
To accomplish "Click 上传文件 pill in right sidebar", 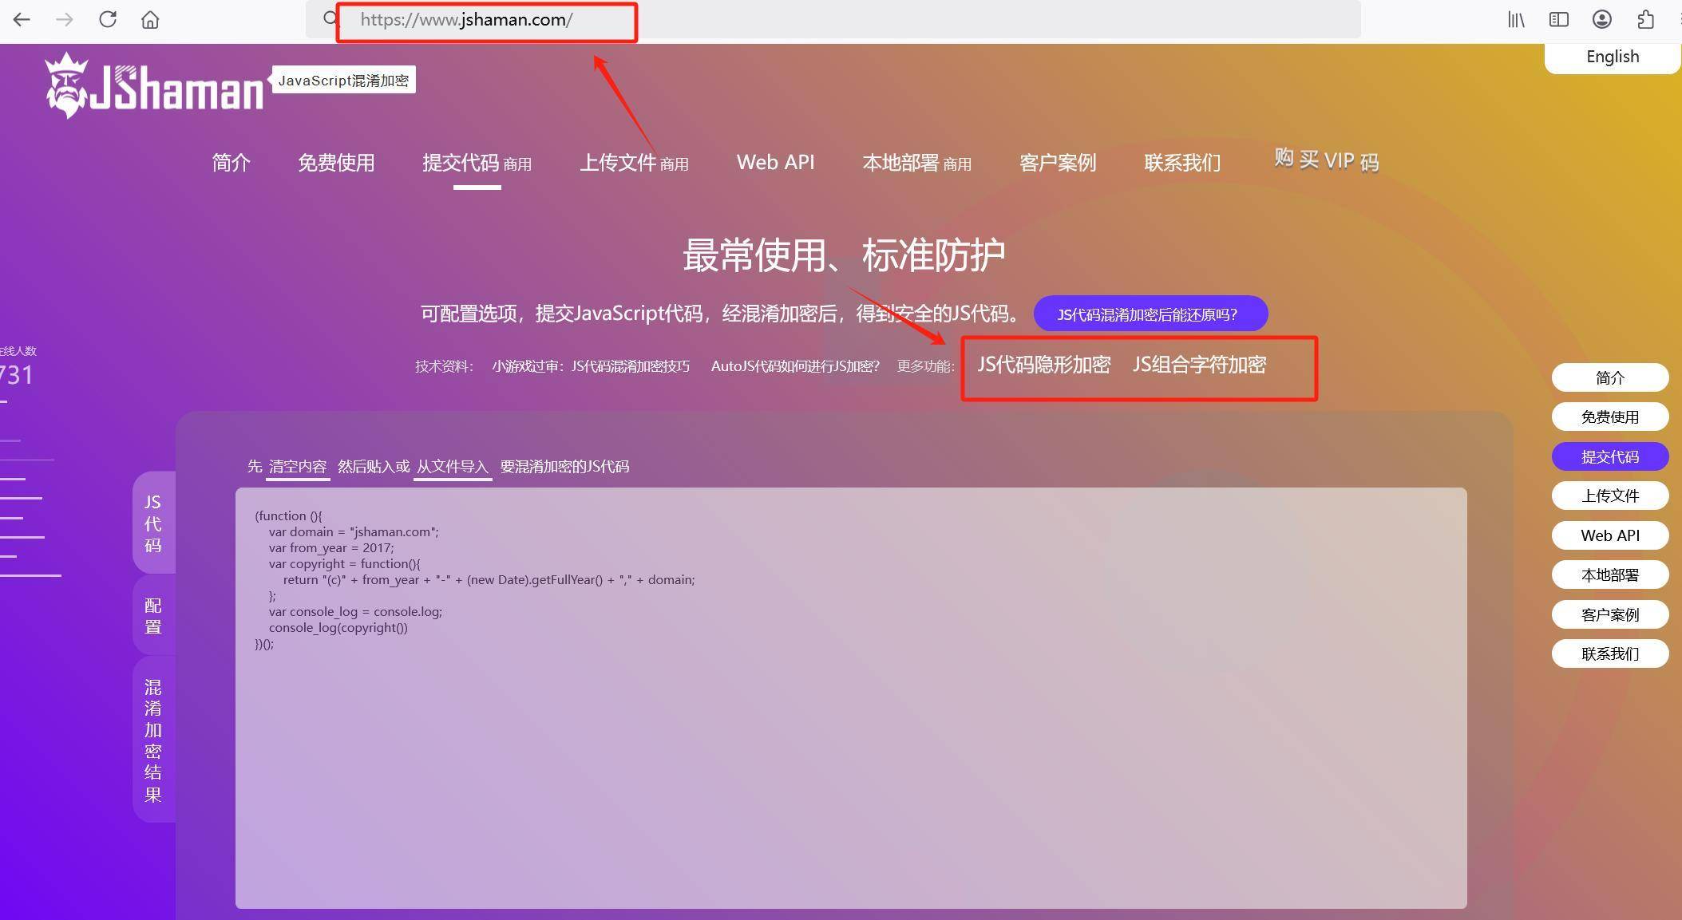I will [1610, 496].
